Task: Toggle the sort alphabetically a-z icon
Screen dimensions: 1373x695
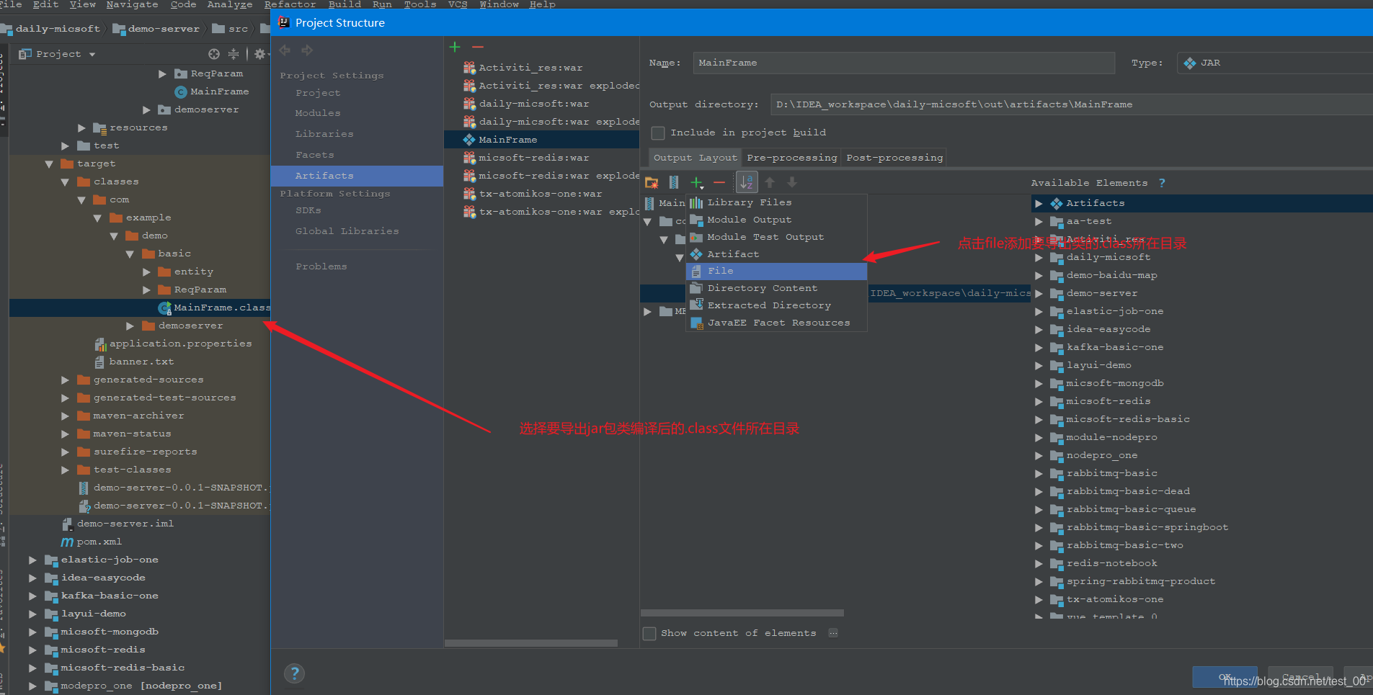Action: pos(746,183)
